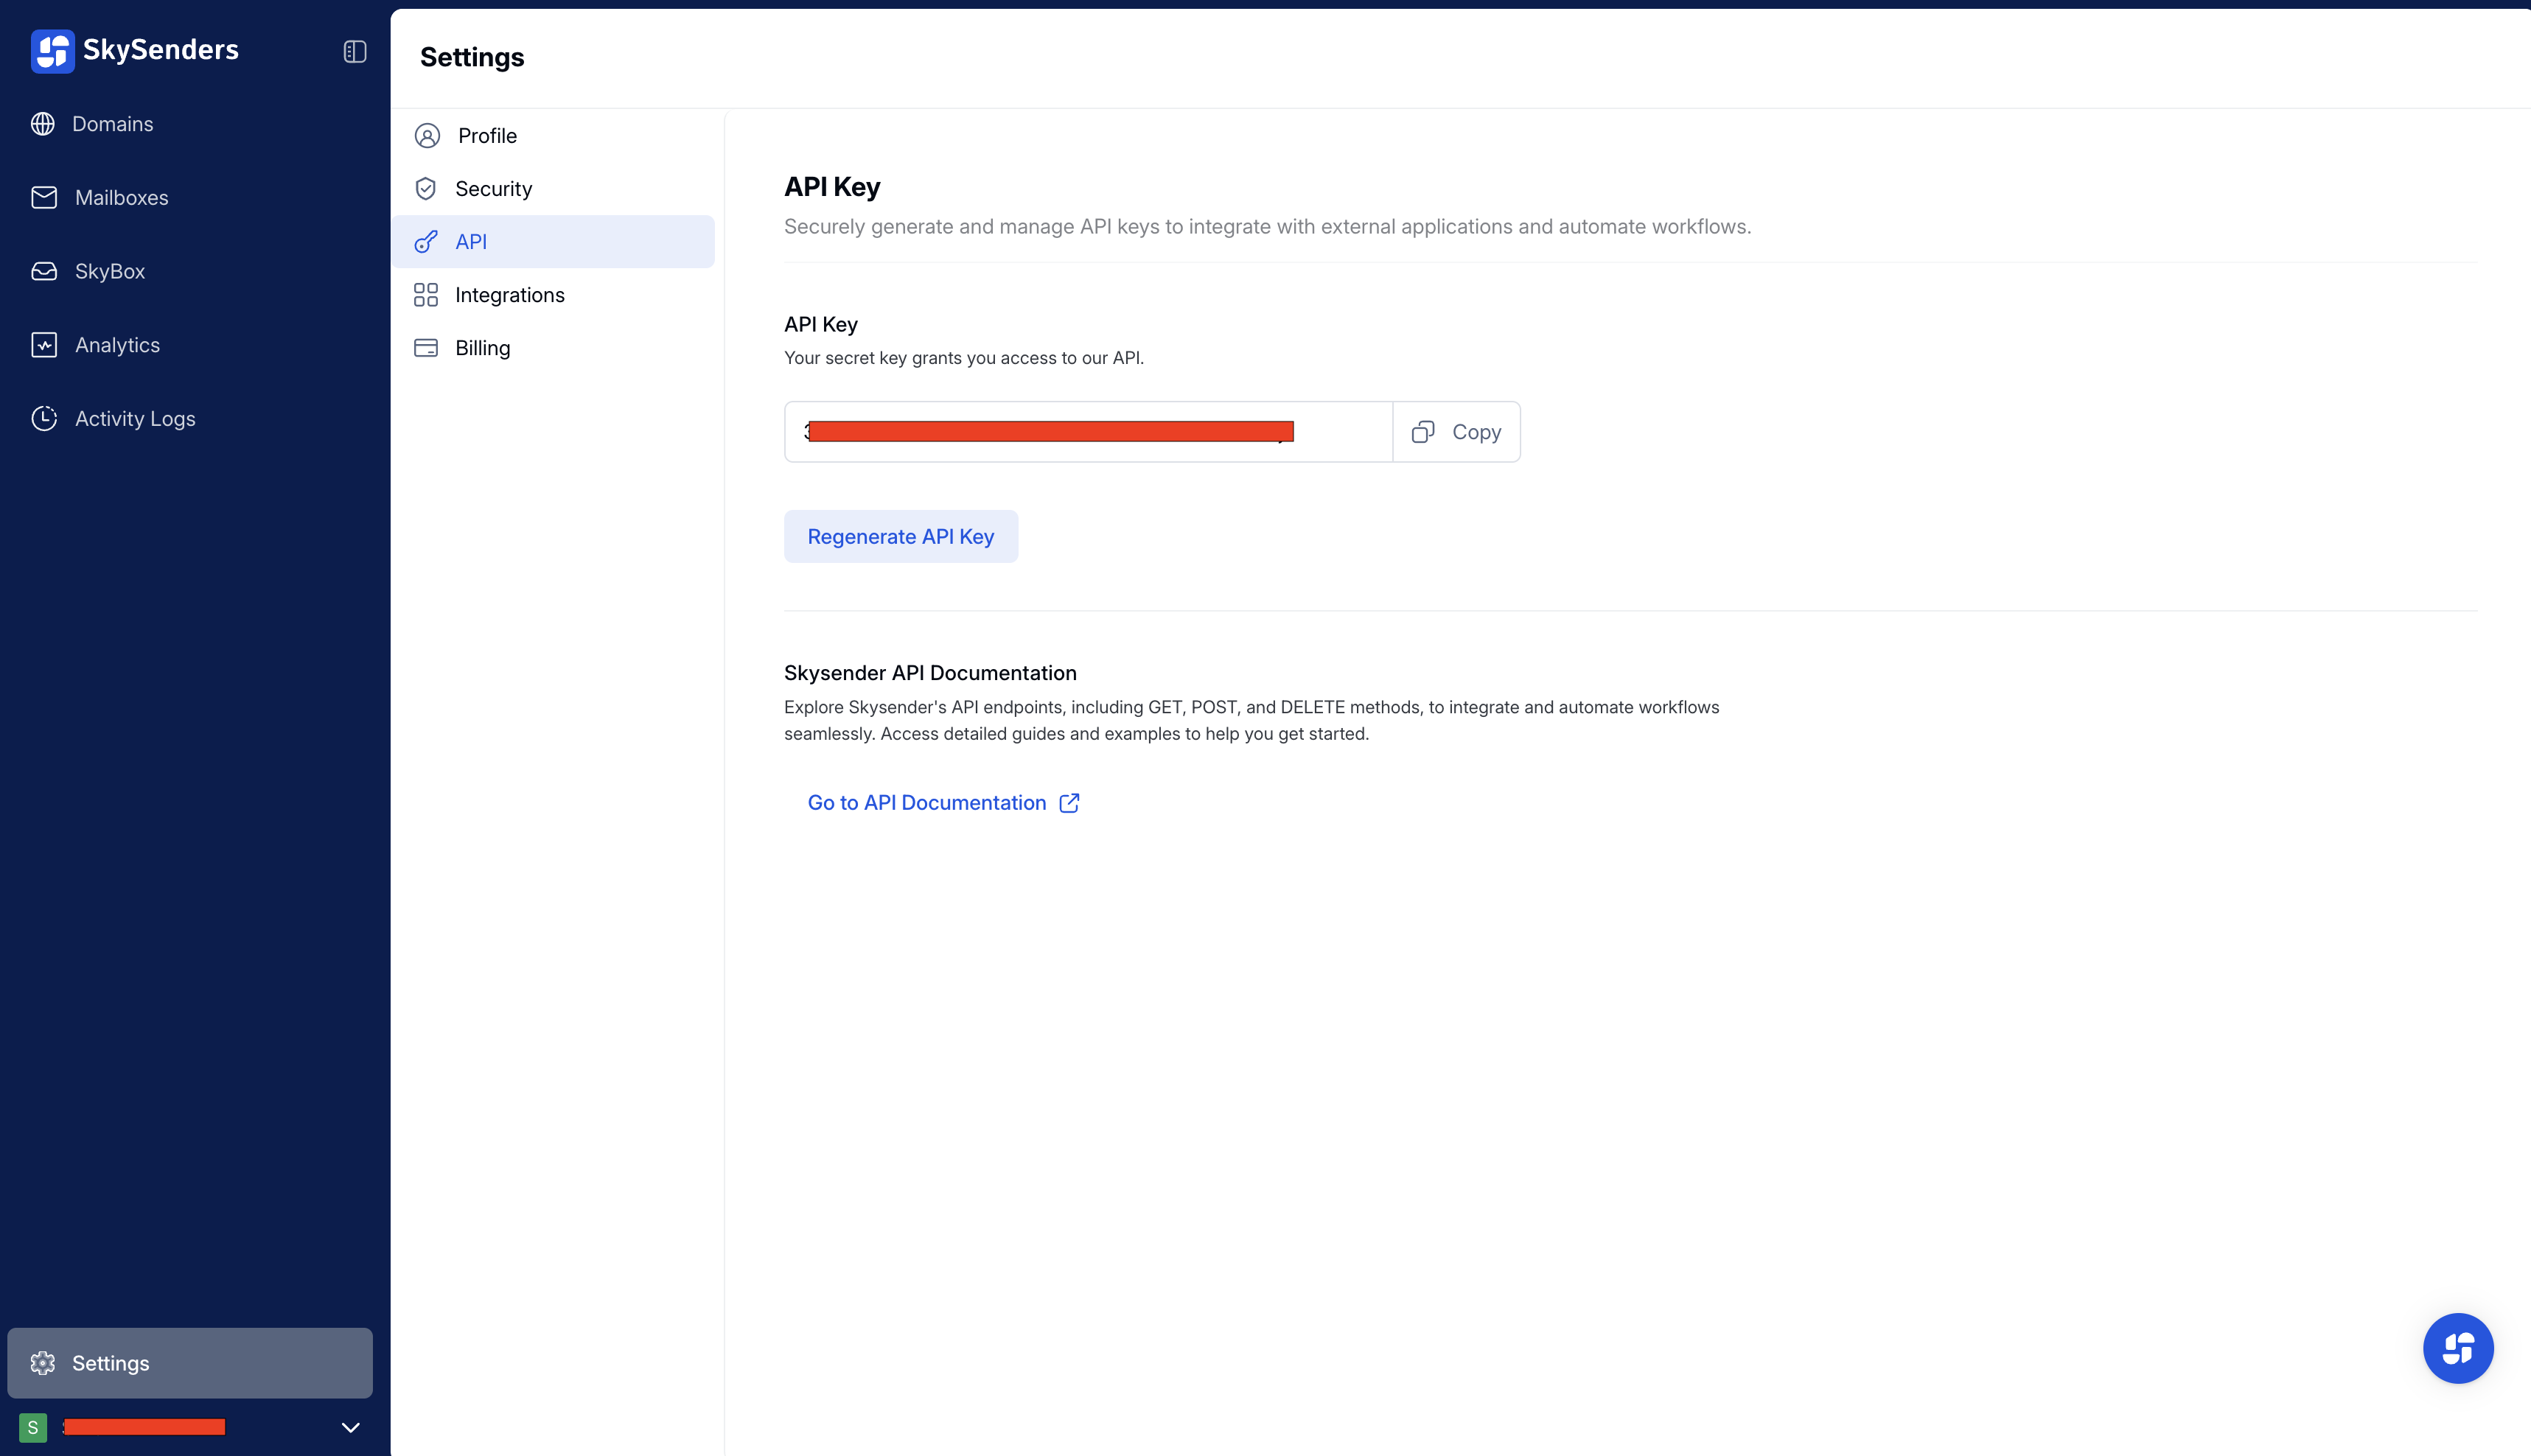The height and width of the screenshot is (1456, 2531).
Task: Copy the API key
Action: point(1456,432)
